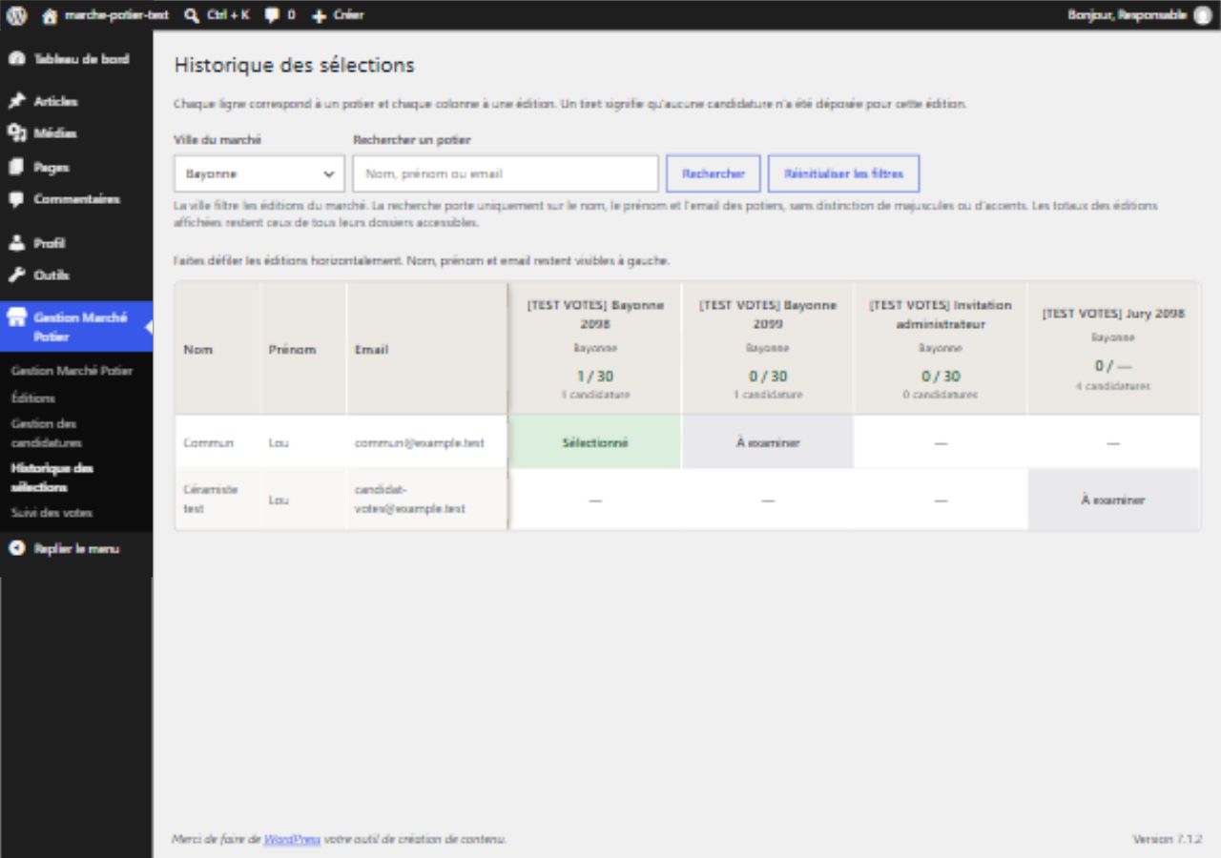Click the Pages icon in sidebar
This screenshot has width=1221, height=858.
tap(16, 167)
